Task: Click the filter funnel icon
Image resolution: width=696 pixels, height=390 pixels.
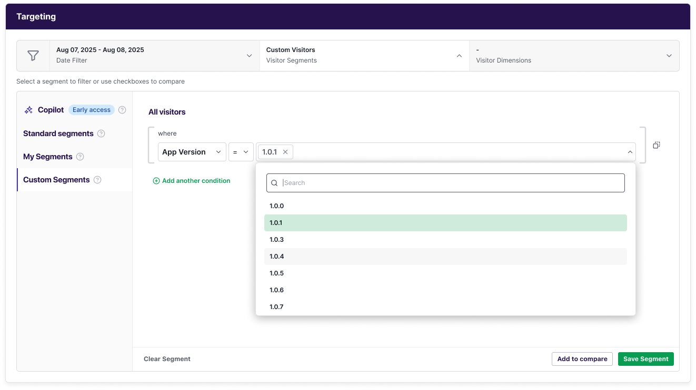Action: [x=33, y=55]
